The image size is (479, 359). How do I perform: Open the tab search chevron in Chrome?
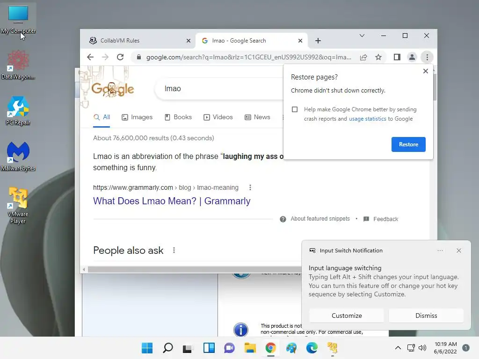pos(362,36)
